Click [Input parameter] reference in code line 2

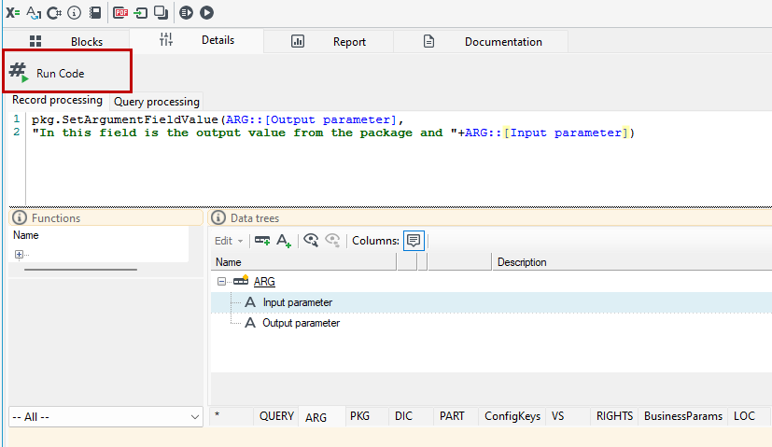coord(567,133)
